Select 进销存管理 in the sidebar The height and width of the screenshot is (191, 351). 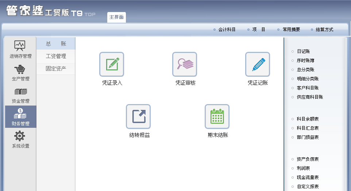[20, 49]
